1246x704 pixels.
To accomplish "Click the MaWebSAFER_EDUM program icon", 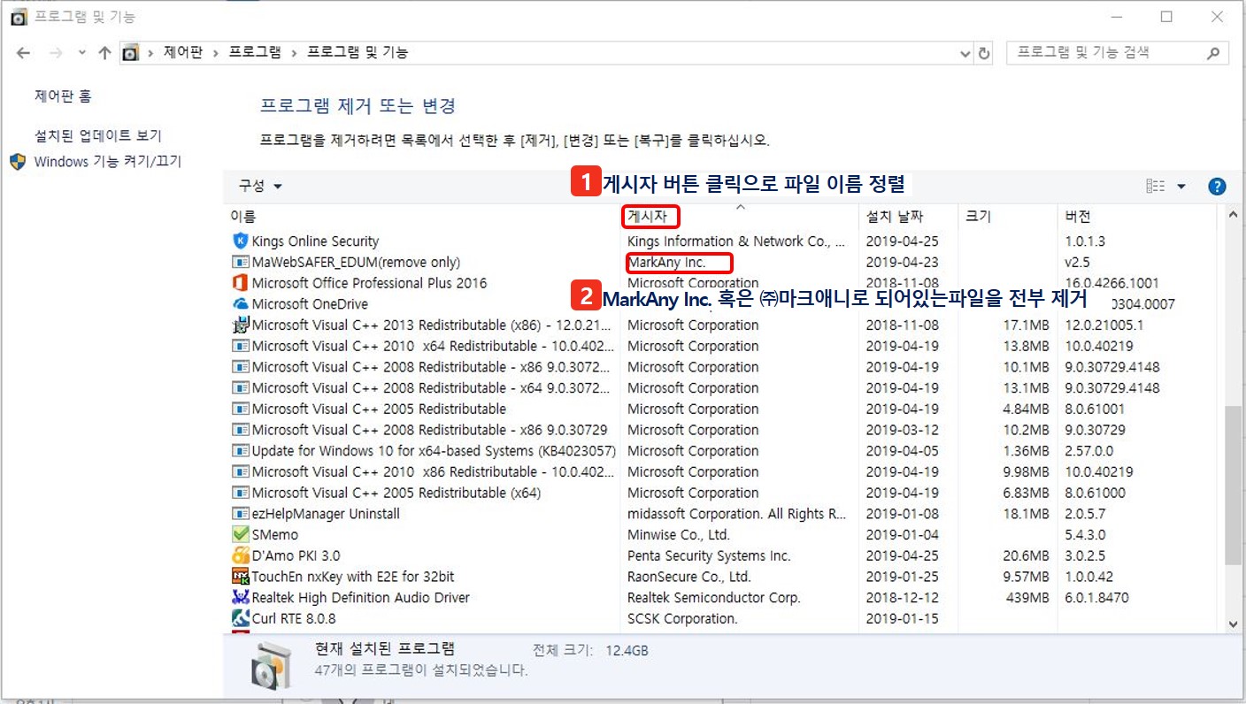I will (x=241, y=263).
